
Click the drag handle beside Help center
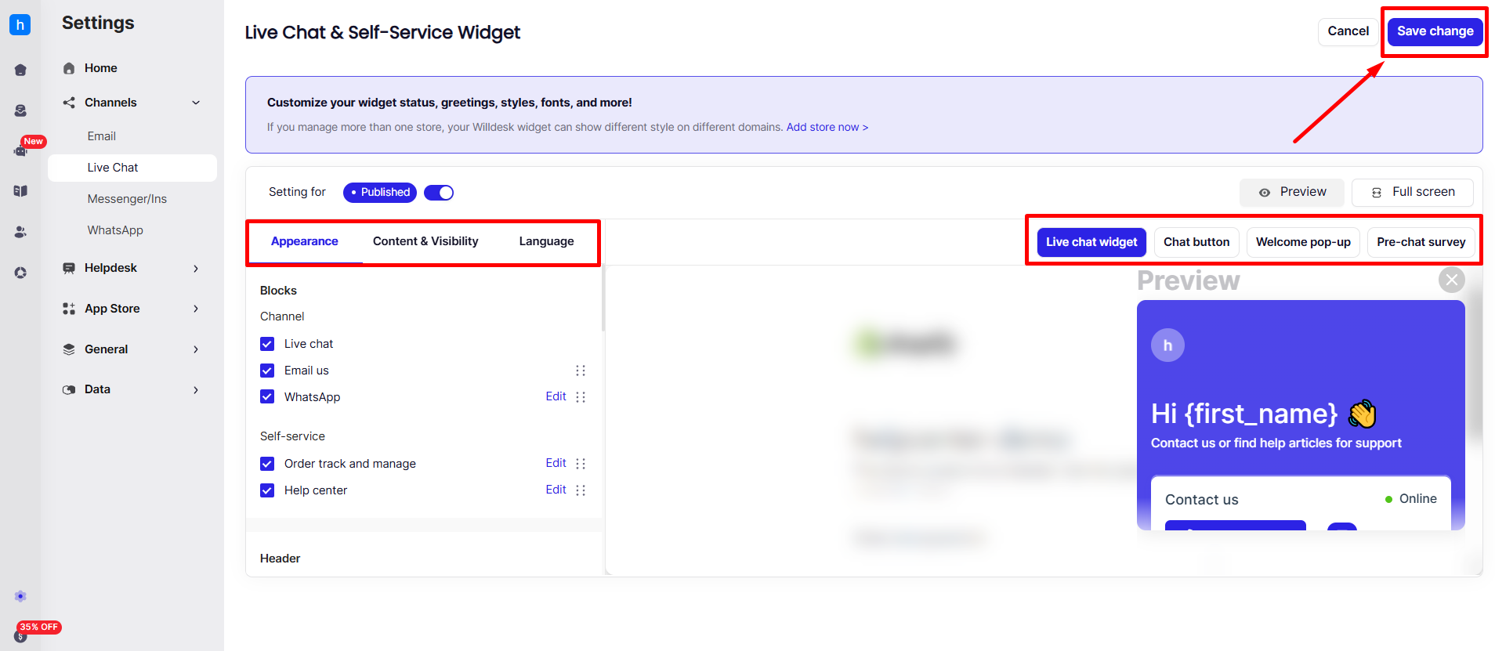tap(581, 490)
